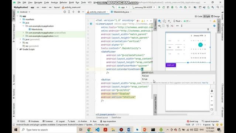Open the File menu

click(x=19, y=3)
